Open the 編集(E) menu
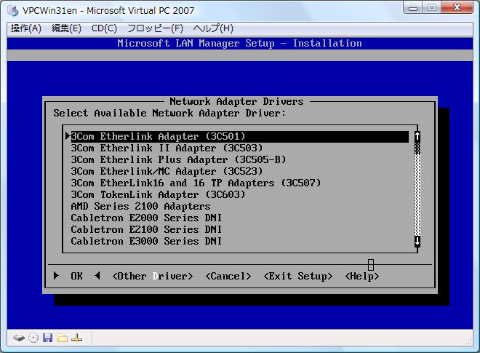Screen dimensions: 480x353 coord(66,28)
